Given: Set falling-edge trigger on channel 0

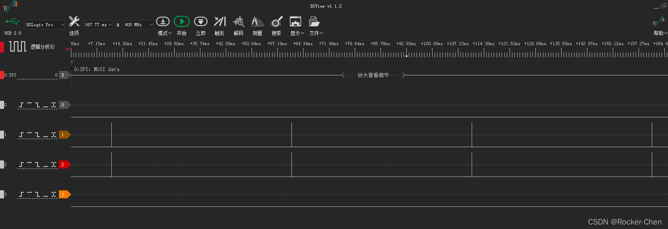Looking at the screenshot, I should (x=37, y=105).
